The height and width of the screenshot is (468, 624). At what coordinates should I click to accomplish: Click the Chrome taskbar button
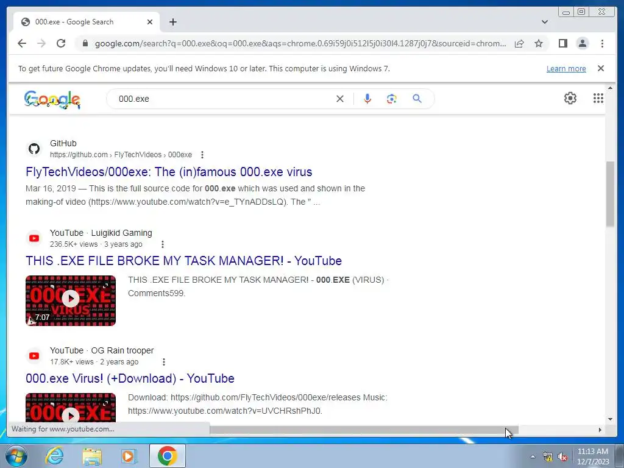(x=167, y=456)
